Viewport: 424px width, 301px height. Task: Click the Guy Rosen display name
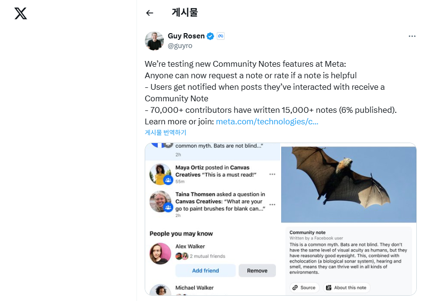pyautogui.click(x=186, y=36)
